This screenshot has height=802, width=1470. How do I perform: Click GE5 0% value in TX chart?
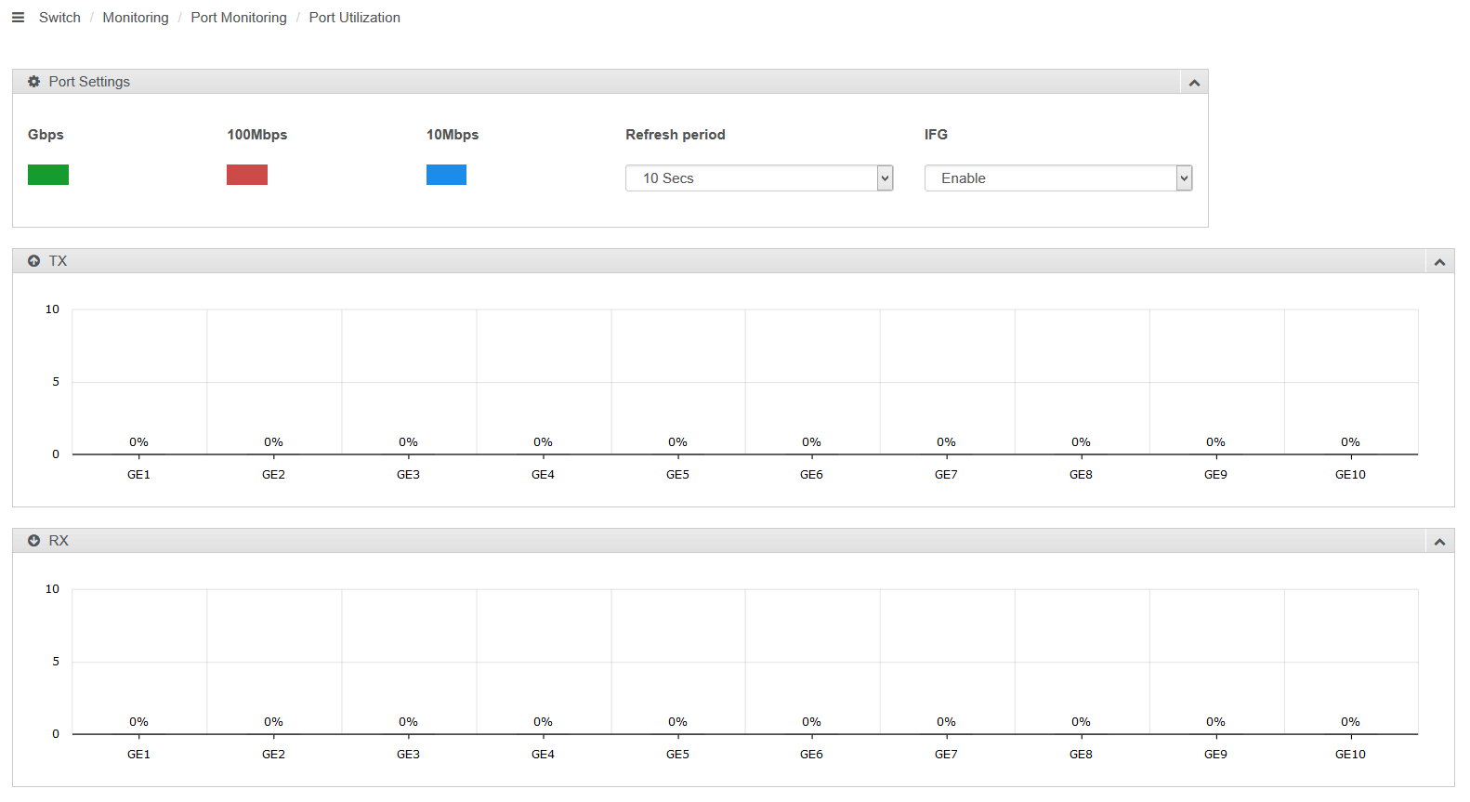tap(677, 442)
